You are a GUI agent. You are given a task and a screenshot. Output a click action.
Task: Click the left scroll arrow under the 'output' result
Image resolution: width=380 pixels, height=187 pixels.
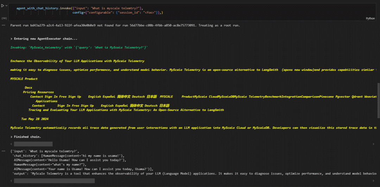tap(12, 181)
